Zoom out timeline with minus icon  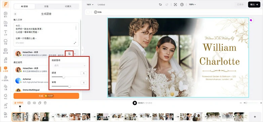pyautogui.click(x=241, y=103)
